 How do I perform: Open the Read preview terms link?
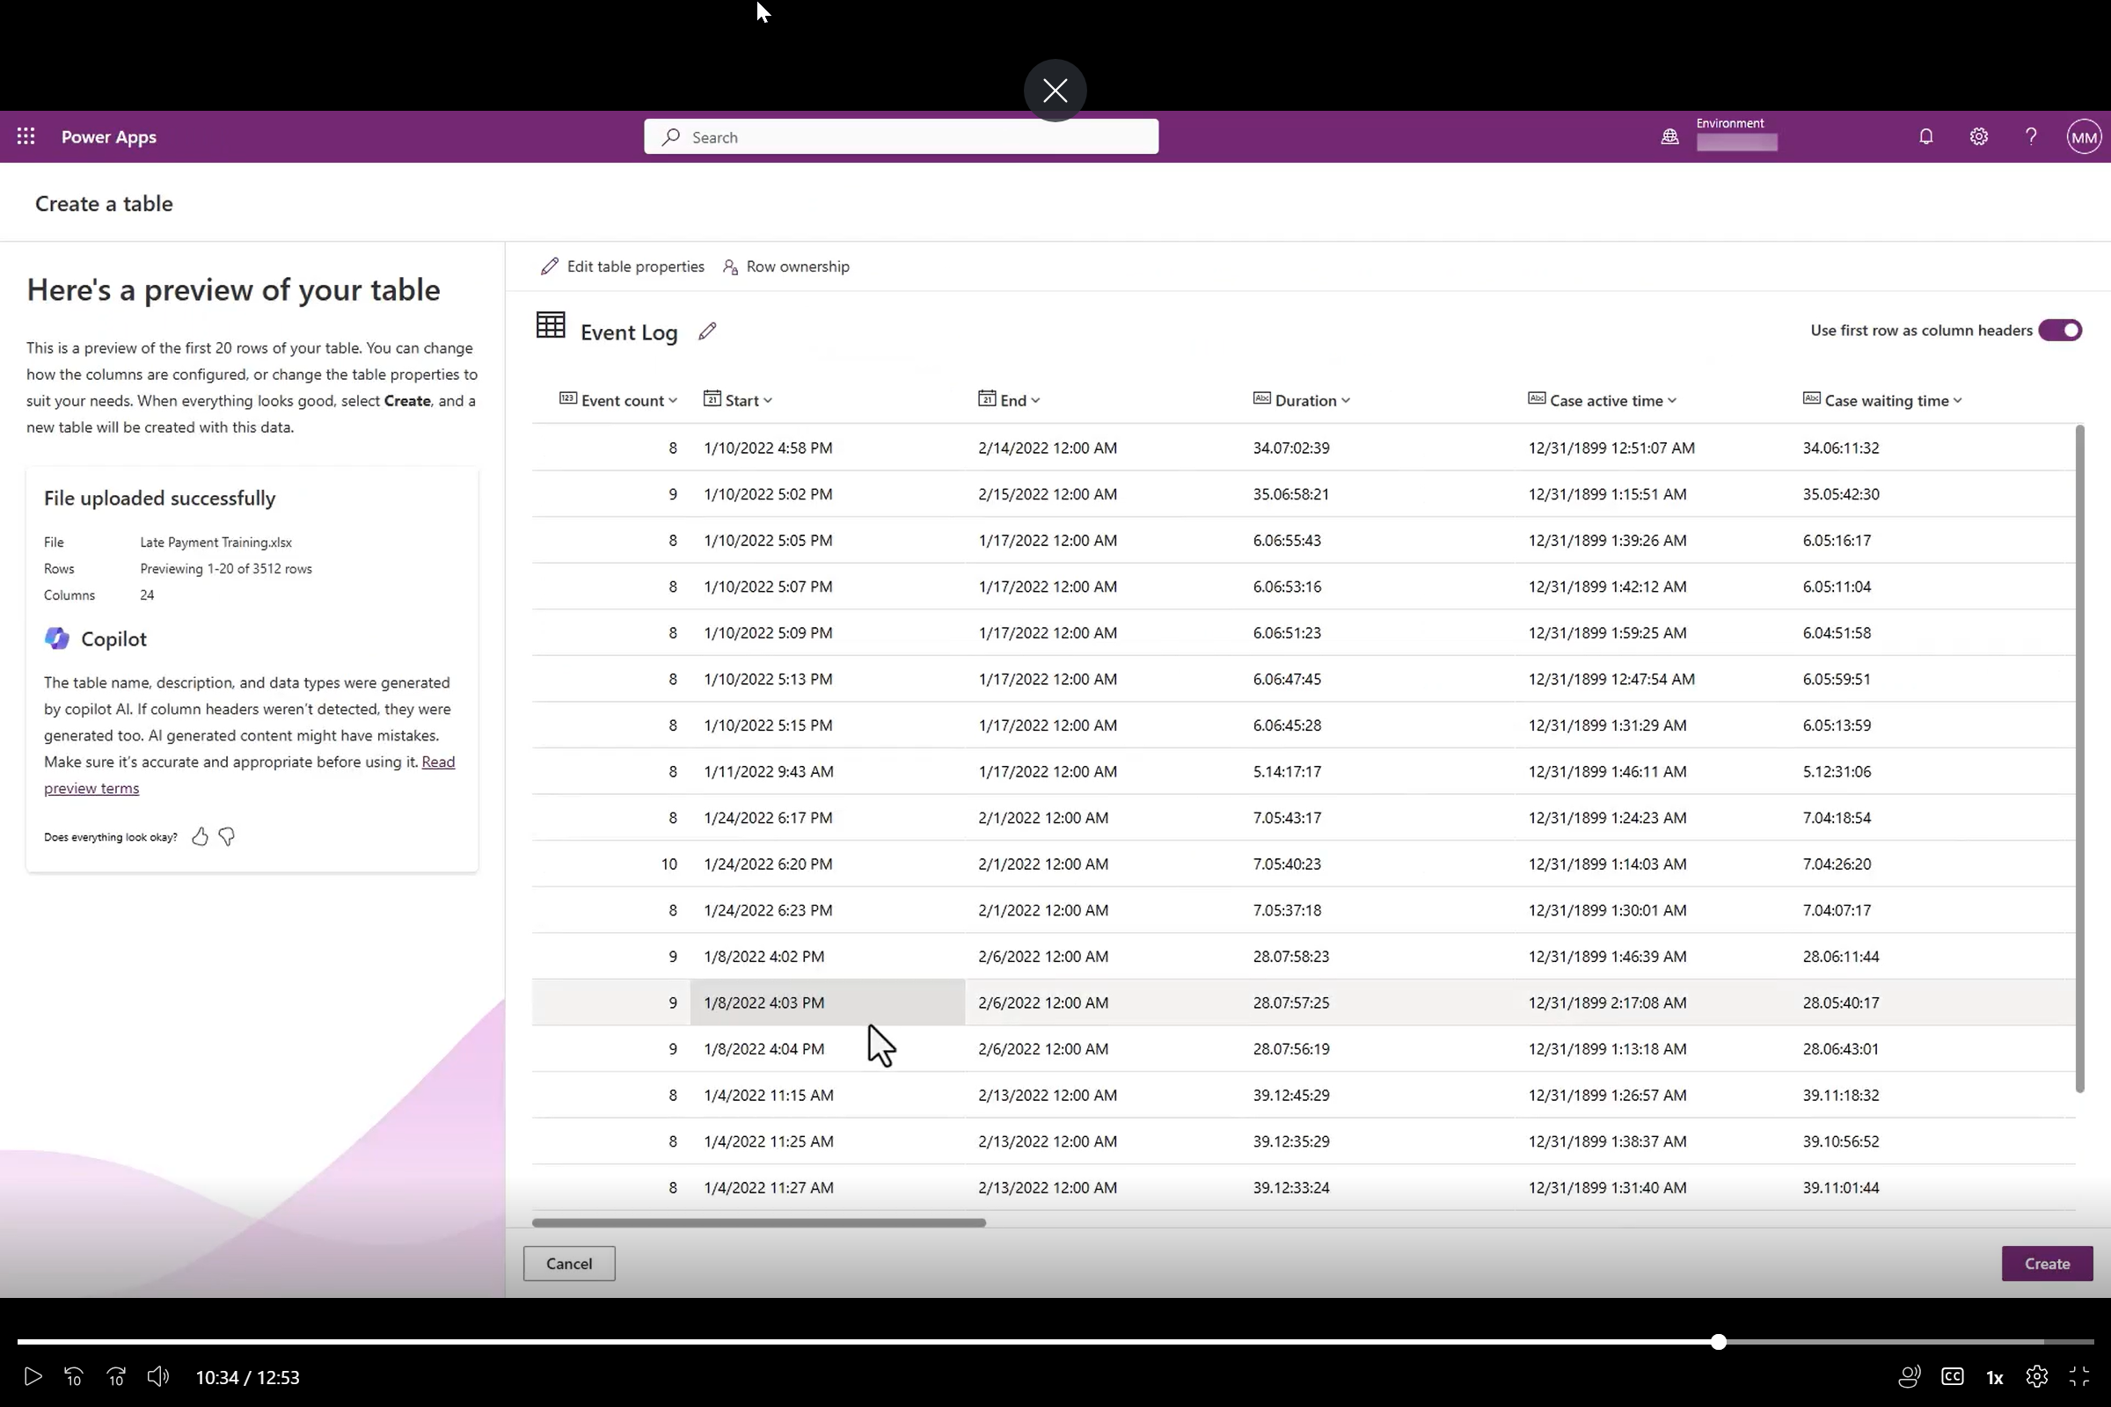(x=91, y=788)
